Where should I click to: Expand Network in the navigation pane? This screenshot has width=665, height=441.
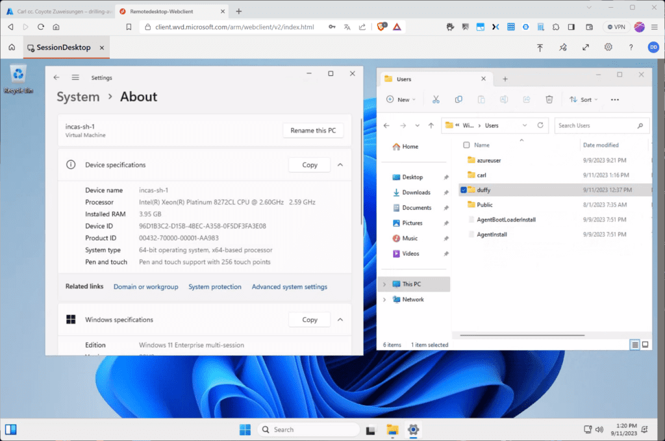pos(384,299)
